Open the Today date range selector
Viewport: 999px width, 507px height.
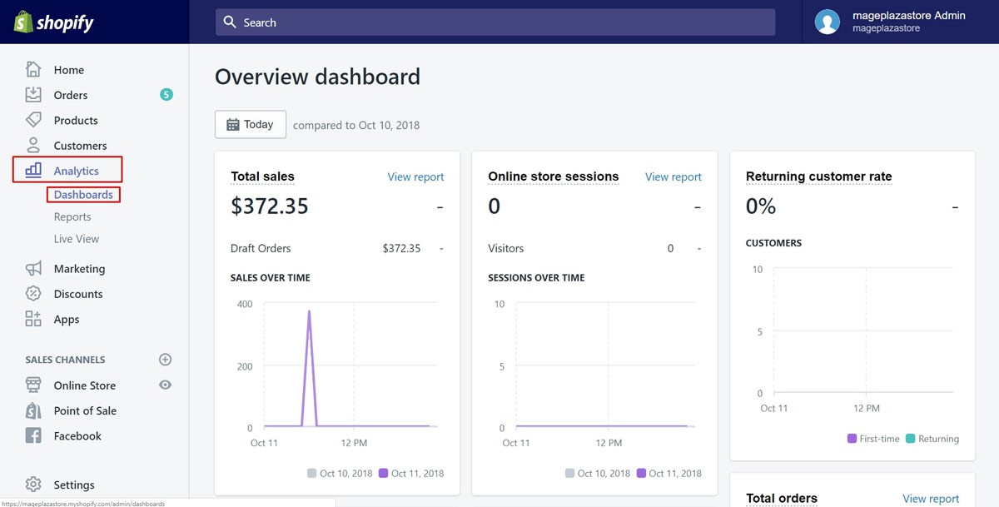click(x=250, y=124)
